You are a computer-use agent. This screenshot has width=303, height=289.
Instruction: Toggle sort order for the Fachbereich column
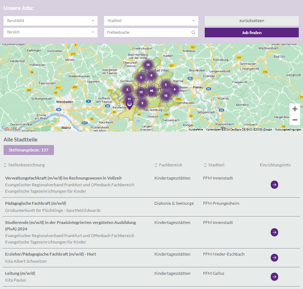pos(155,165)
